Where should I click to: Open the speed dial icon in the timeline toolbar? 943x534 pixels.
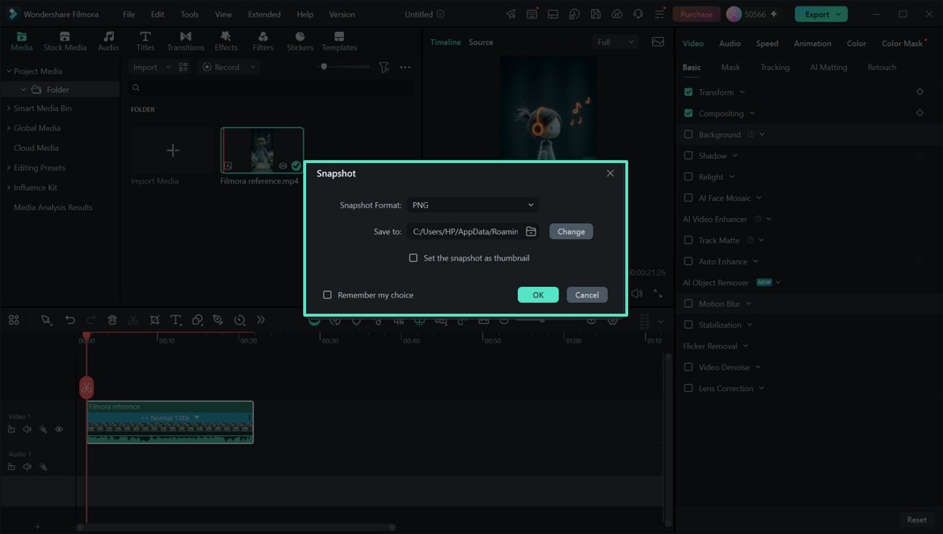tap(239, 320)
